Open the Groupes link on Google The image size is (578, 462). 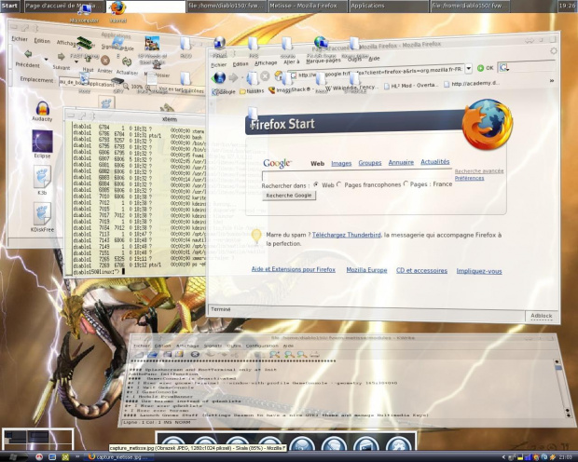click(x=370, y=162)
